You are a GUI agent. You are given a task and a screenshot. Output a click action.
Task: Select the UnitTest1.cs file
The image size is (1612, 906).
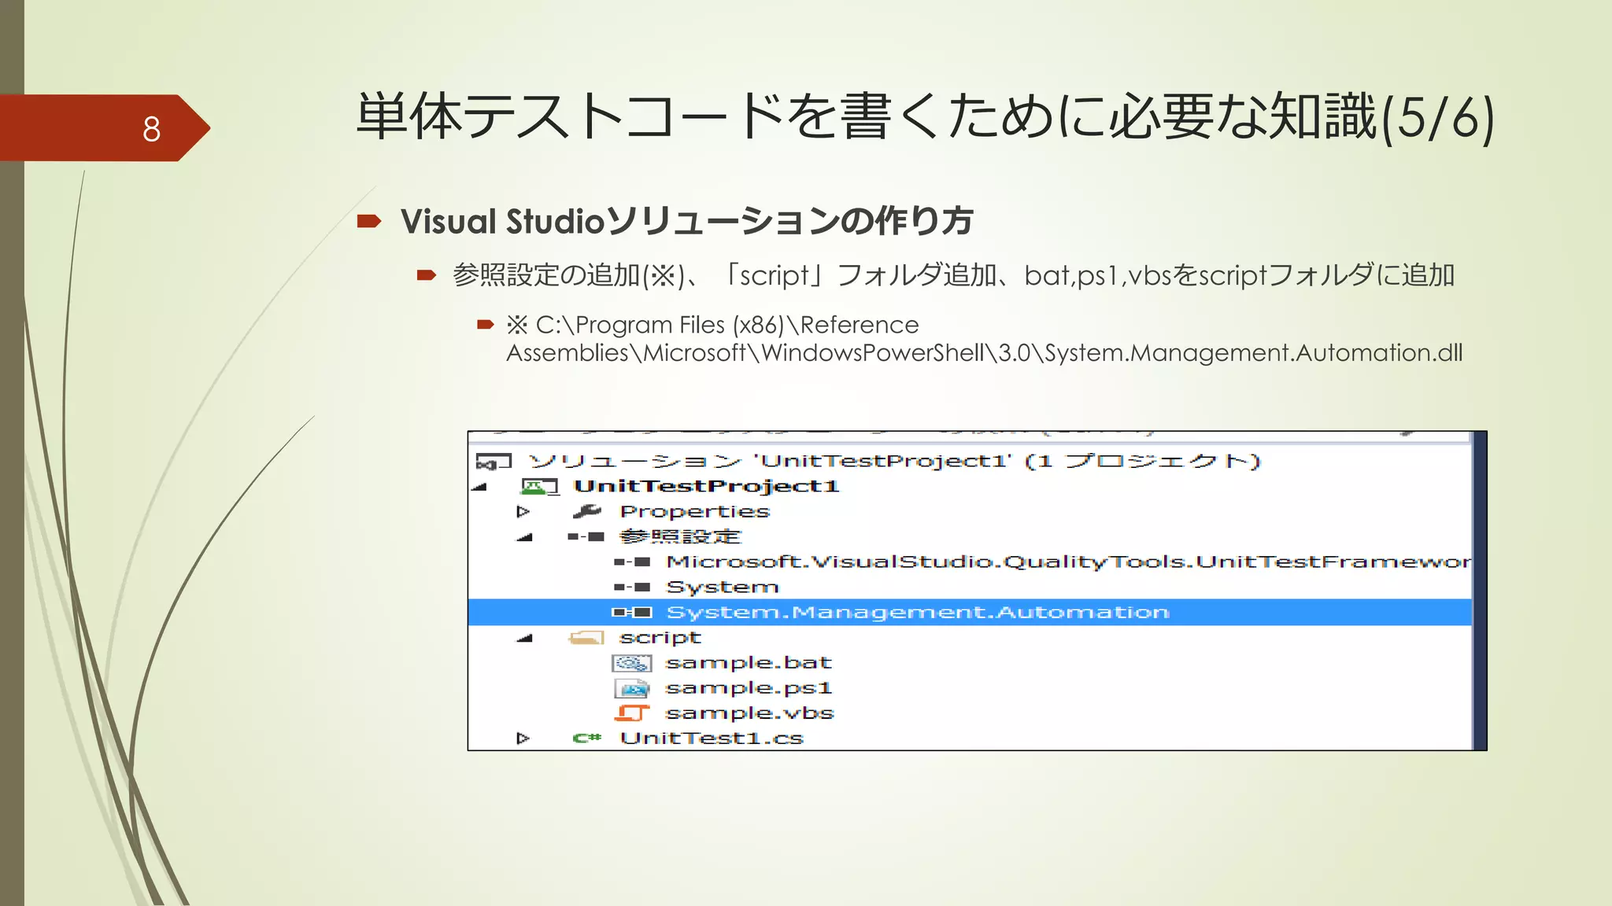tap(711, 738)
